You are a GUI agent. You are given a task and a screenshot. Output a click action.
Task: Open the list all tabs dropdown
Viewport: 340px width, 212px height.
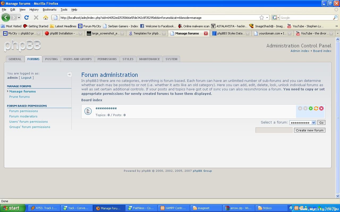[338, 33]
